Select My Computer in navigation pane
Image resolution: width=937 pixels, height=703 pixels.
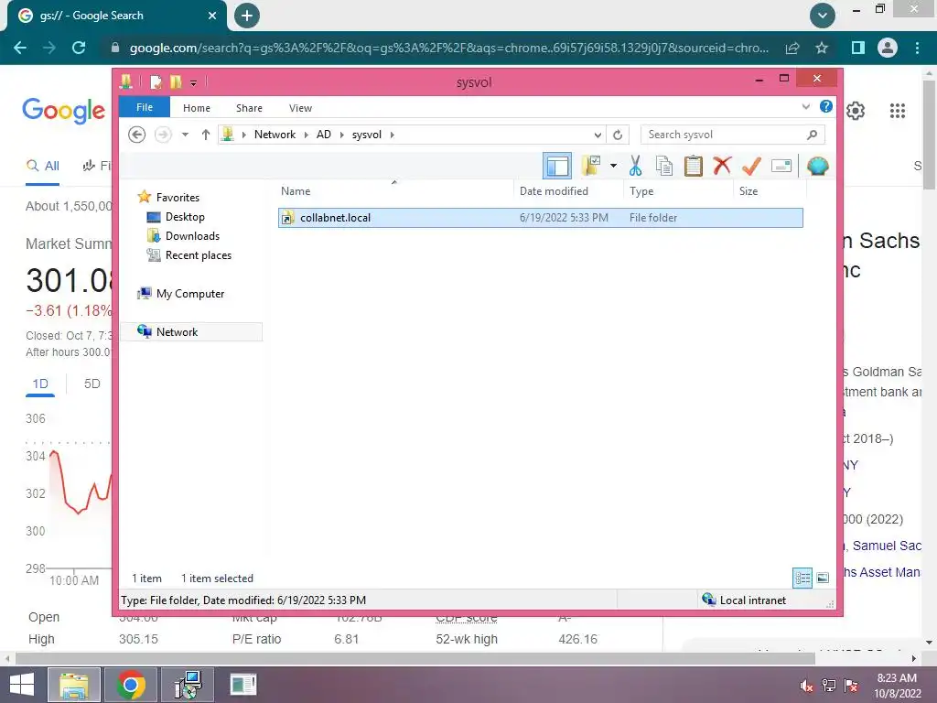pos(181,294)
